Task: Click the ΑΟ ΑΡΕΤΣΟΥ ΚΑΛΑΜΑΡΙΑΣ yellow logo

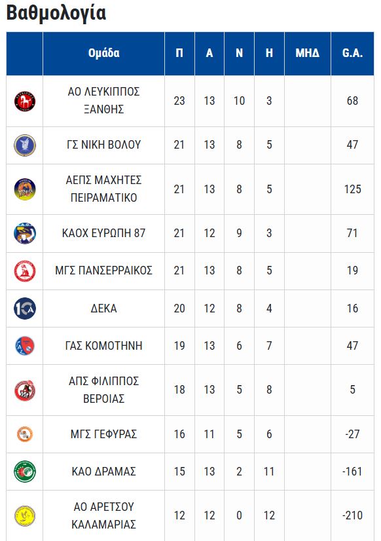Action: tap(25, 515)
